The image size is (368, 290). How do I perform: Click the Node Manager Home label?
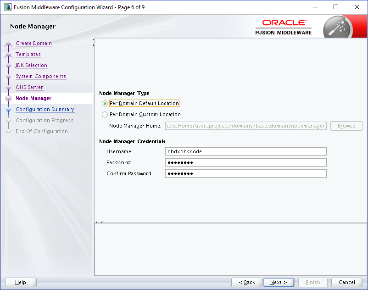click(x=135, y=126)
